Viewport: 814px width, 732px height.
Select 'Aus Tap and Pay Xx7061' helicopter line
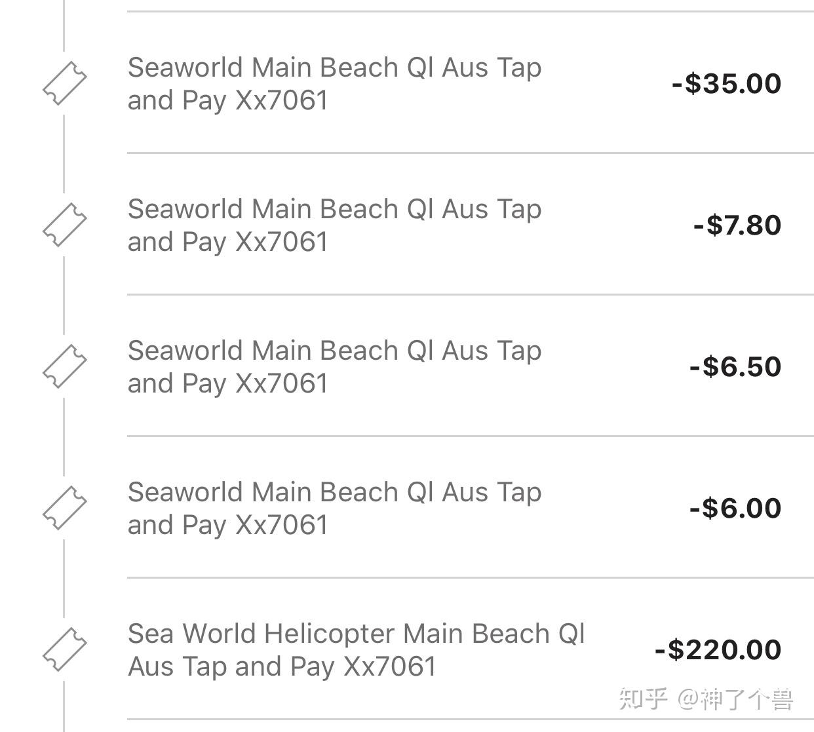click(x=282, y=666)
